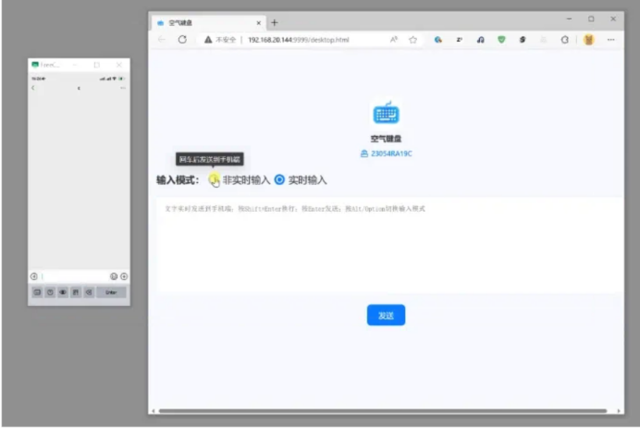The width and height of the screenshot is (640, 428).
Task: Click the blue keyboard logo icon
Action: pyautogui.click(x=386, y=112)
